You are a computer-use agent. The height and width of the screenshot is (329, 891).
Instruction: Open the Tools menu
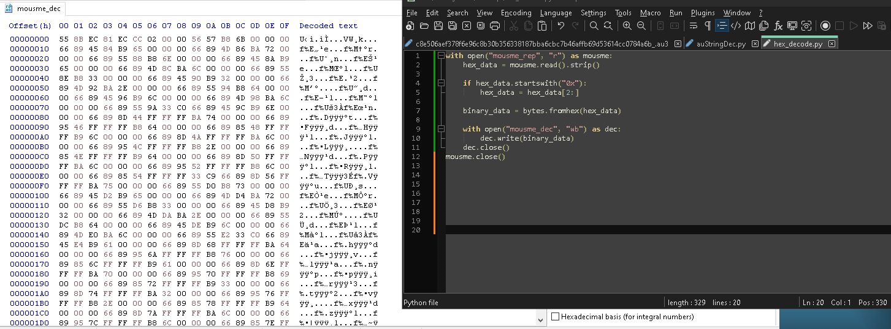click(x=623, y=13)
